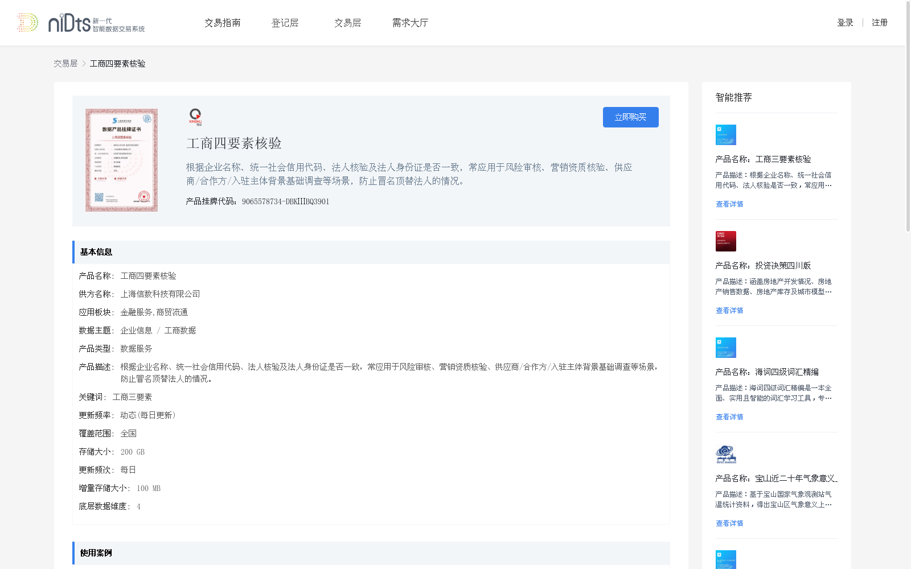
Task: Click coverage value 全国
Action: pos(128,434)
